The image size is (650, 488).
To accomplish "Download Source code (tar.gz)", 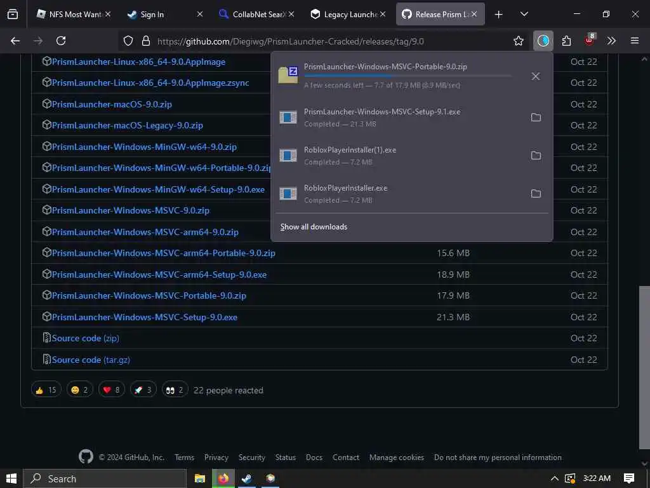I will (91, 360).
